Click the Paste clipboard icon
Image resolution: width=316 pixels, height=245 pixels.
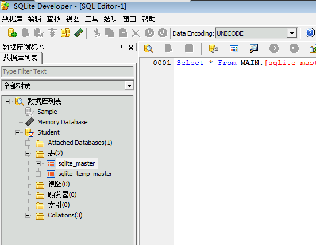[123, 33]
